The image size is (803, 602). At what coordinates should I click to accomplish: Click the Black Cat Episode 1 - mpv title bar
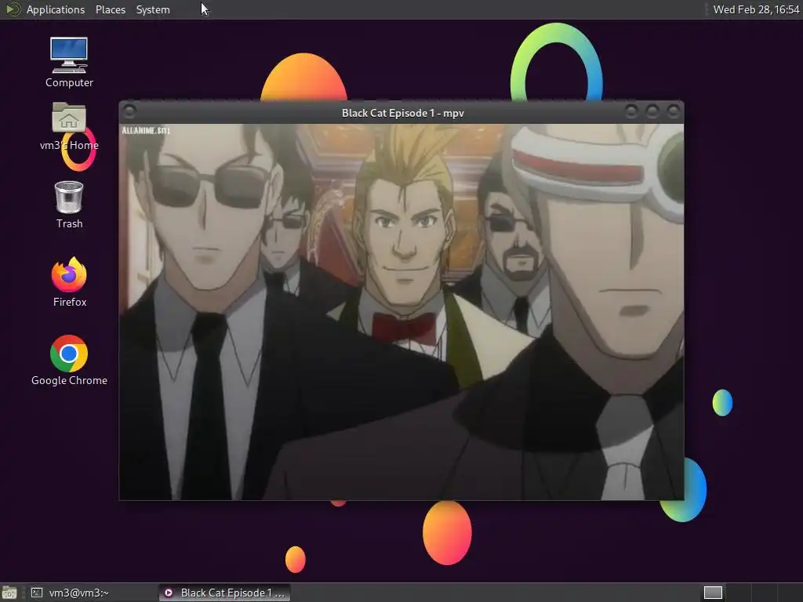(402, 113)
